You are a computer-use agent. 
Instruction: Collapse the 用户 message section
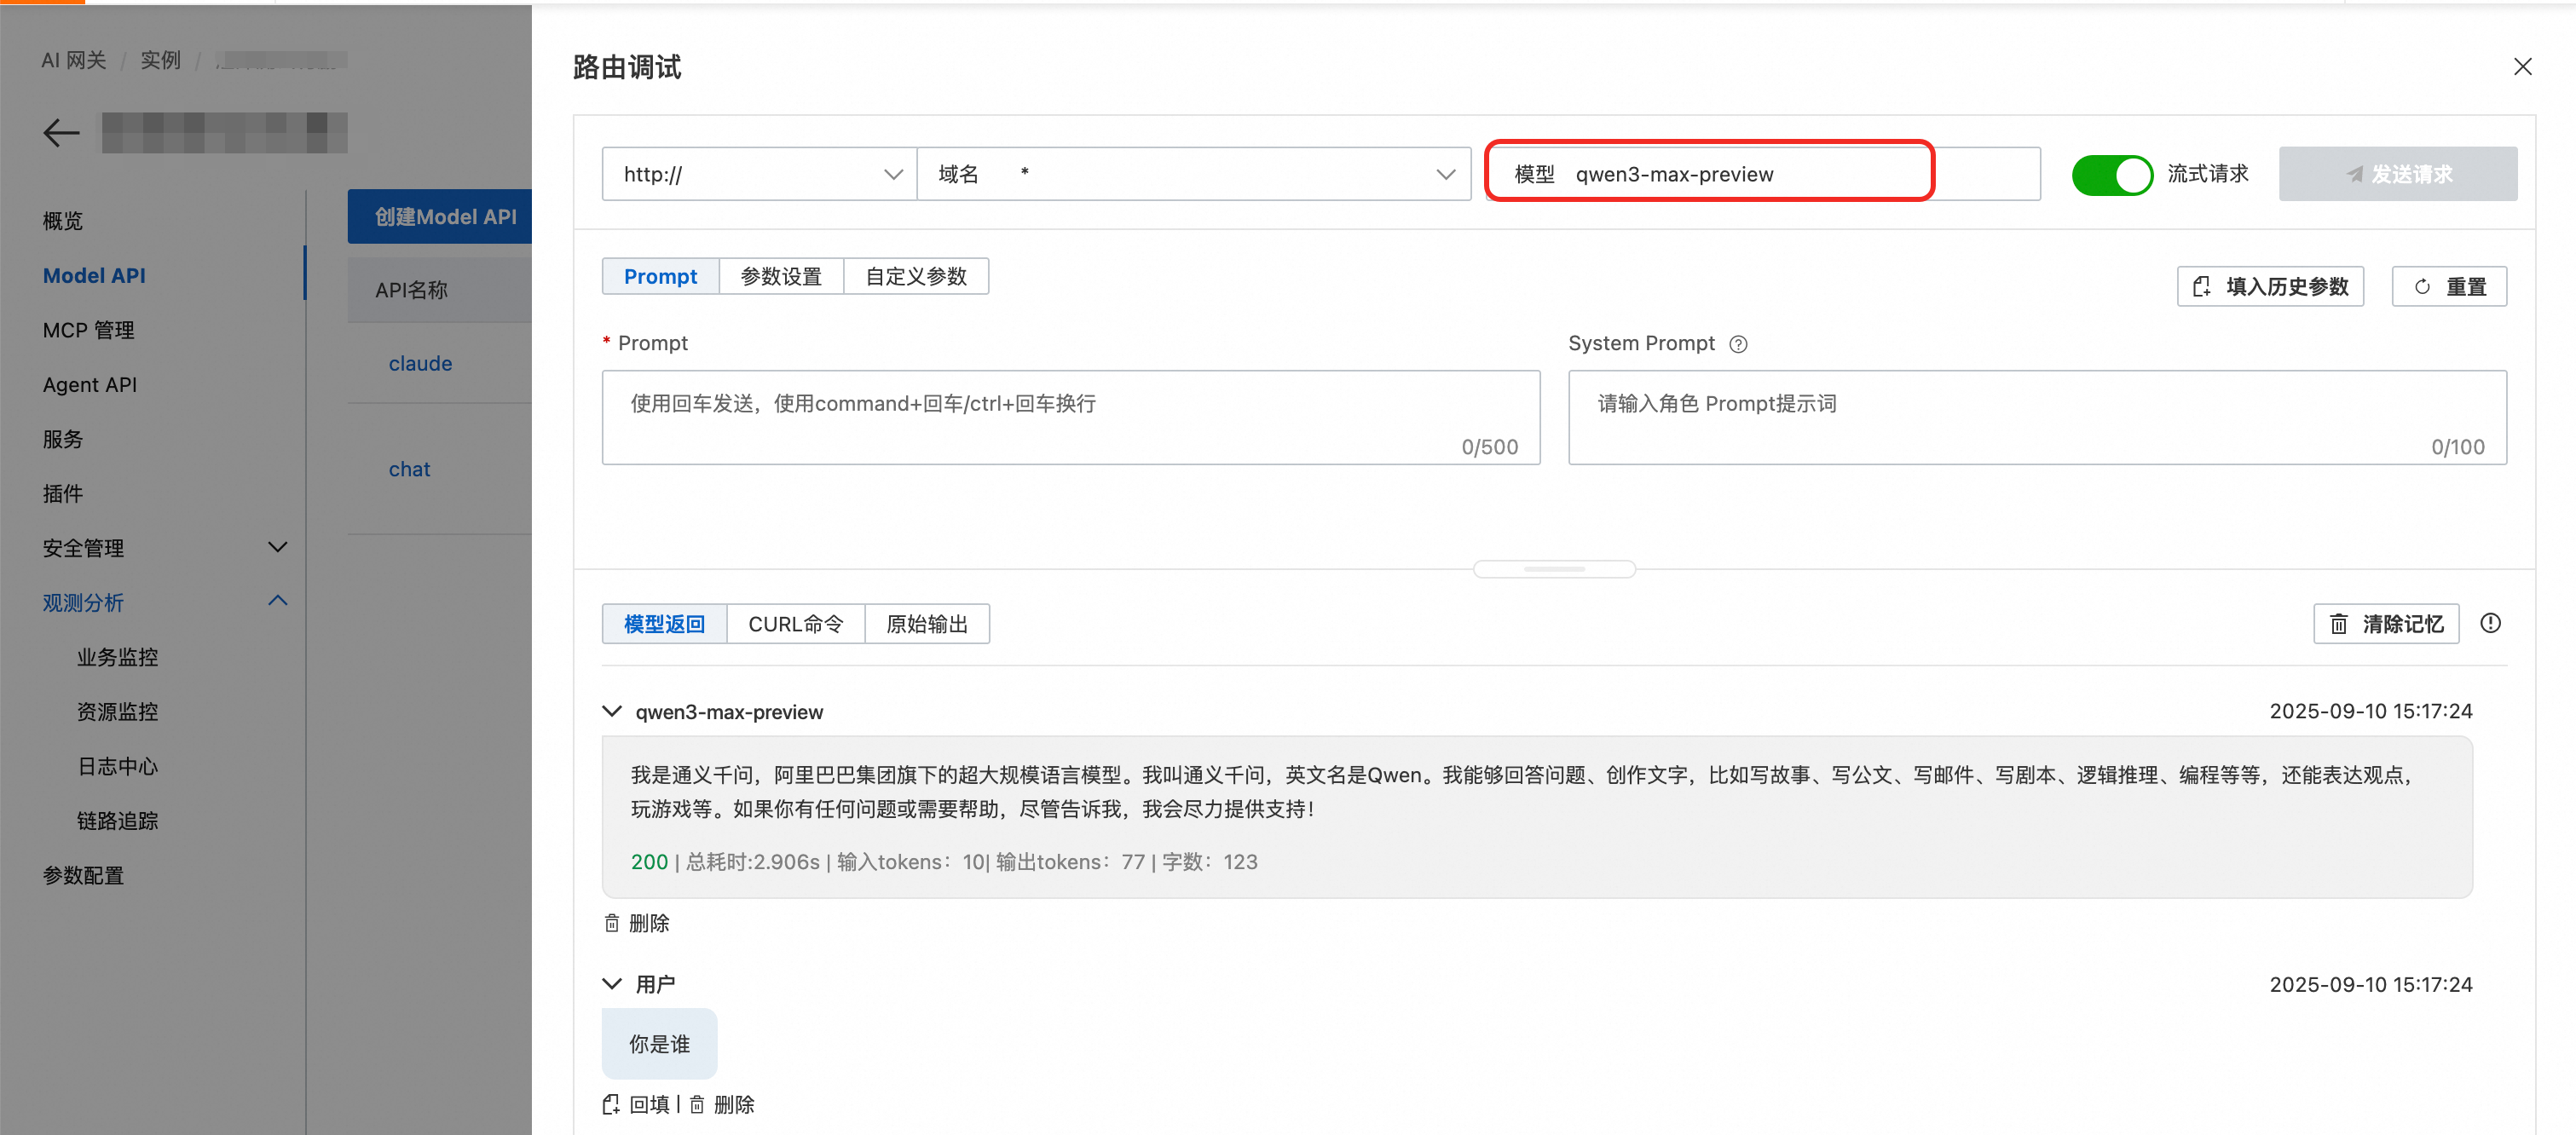(612, 984)
